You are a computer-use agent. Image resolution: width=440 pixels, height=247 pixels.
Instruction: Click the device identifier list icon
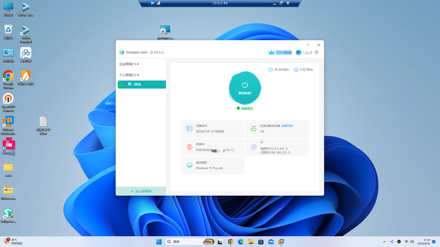point(189,129)
